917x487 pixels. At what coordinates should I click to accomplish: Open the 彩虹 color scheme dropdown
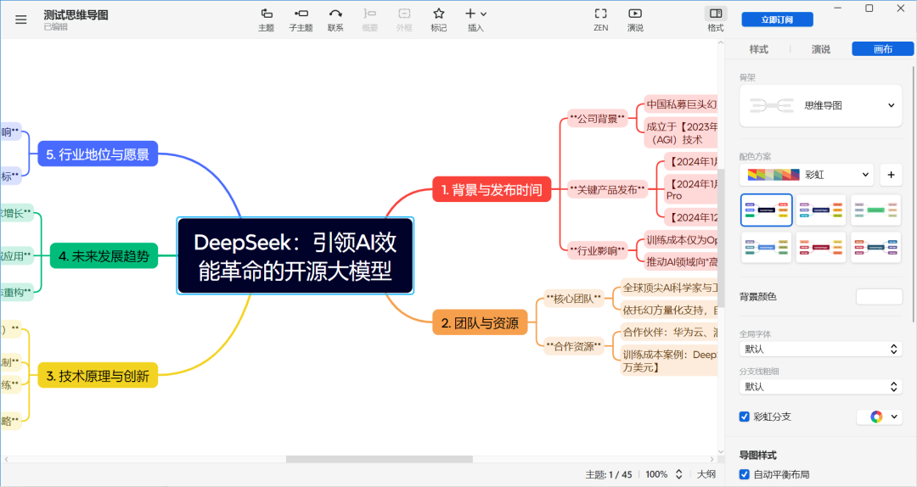807,174
